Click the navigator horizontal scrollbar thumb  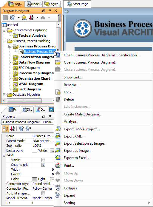pos(24,101)
